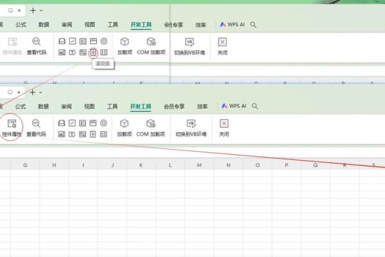Open COM 加载项 in lower ribbon
This screenshot has height=257, width=385.
(151, 128)
